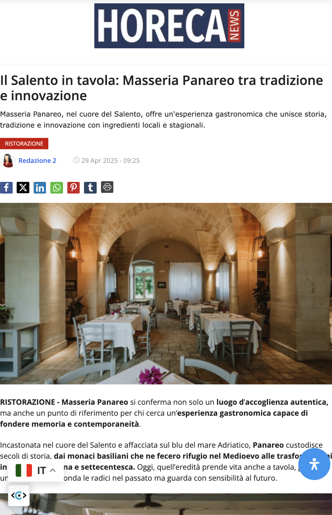Share via the WhatsApp icon
Screen dimensions: 332x515
coord(57,188)
